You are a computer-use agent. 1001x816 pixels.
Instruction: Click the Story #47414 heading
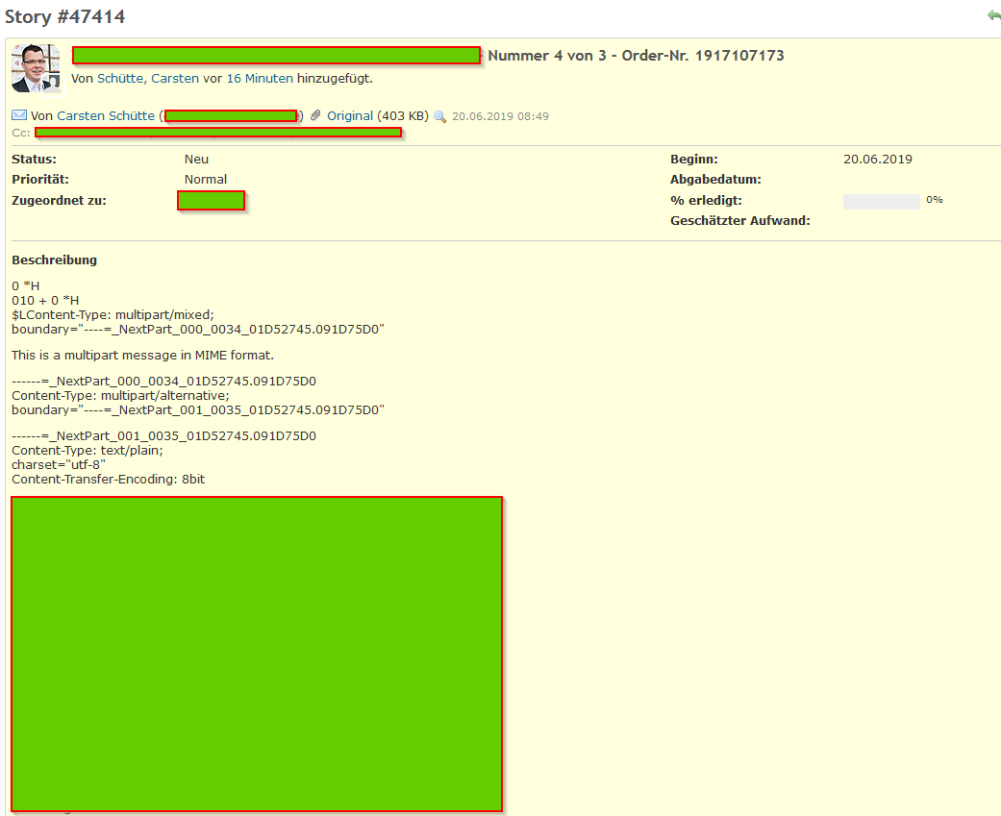point(64,17)
